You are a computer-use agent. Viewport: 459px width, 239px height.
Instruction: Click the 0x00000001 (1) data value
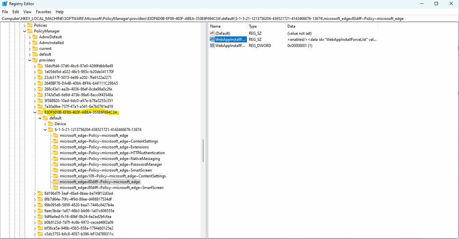pos(300,46)
